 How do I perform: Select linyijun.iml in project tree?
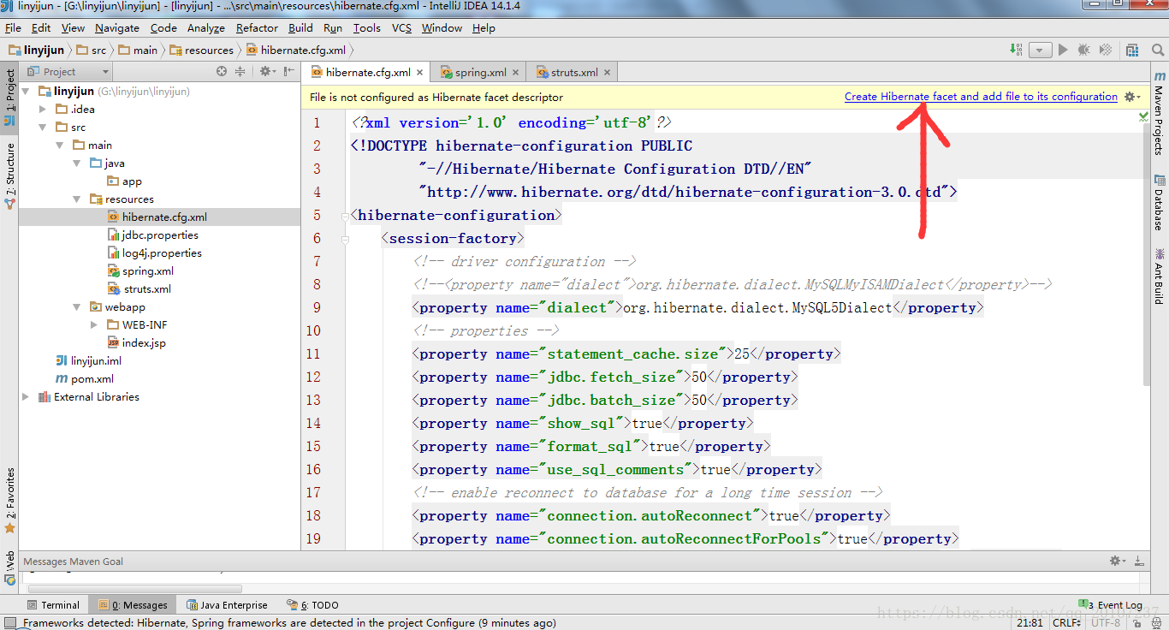pos(88,360)
